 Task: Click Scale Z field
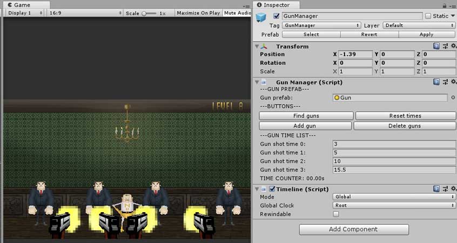pyautogui.click(x=439, y=71)
